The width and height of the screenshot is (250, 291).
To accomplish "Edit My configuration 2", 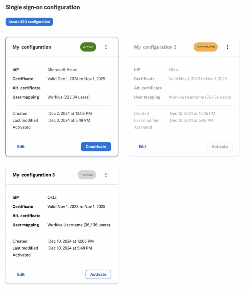I will click(x=142, y=147).
